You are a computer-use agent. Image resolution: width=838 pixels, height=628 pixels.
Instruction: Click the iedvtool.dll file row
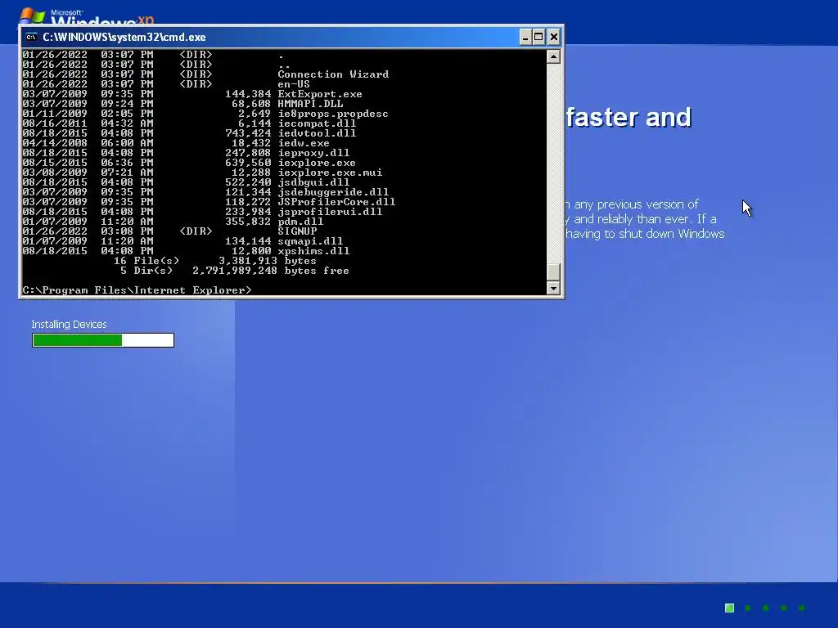click(189, 133)
